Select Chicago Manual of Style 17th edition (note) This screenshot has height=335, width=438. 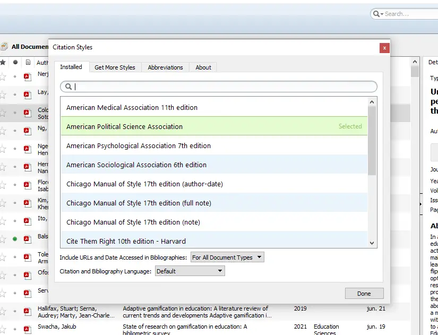[x=214, y=222]
